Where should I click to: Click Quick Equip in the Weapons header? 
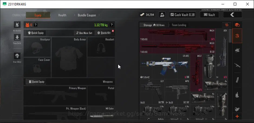(x=36, y=82)
